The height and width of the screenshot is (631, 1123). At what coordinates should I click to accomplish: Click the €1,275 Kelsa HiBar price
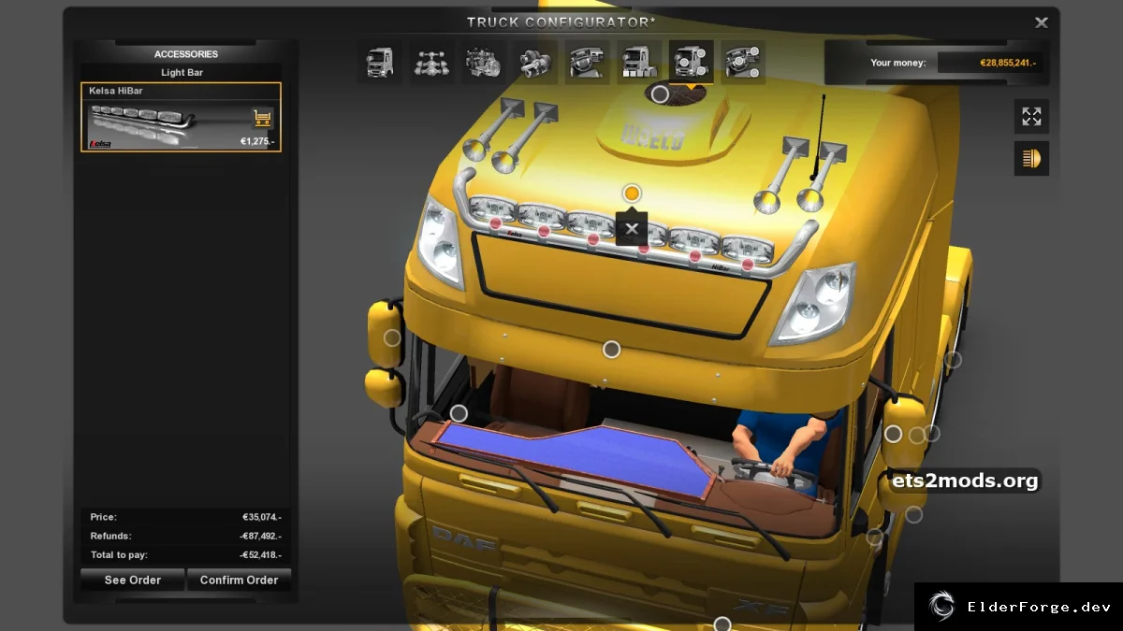pos(257,142)
